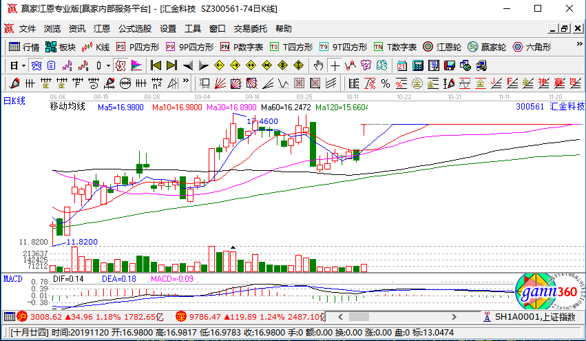Open the calculator icon
Image resolution: width=586 pixels, height=341 pixels.
pos(418,66)
